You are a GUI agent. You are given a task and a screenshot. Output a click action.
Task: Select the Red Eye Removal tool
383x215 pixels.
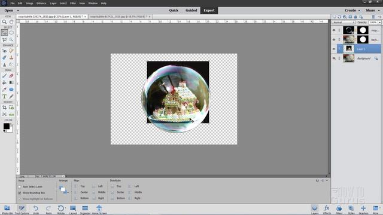(4, 51)
